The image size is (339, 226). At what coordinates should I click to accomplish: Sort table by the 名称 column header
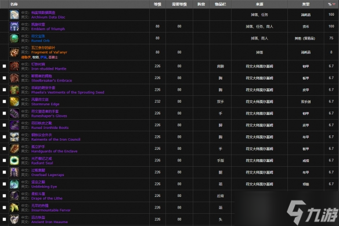pyautogui.click(x=79, y=4)
